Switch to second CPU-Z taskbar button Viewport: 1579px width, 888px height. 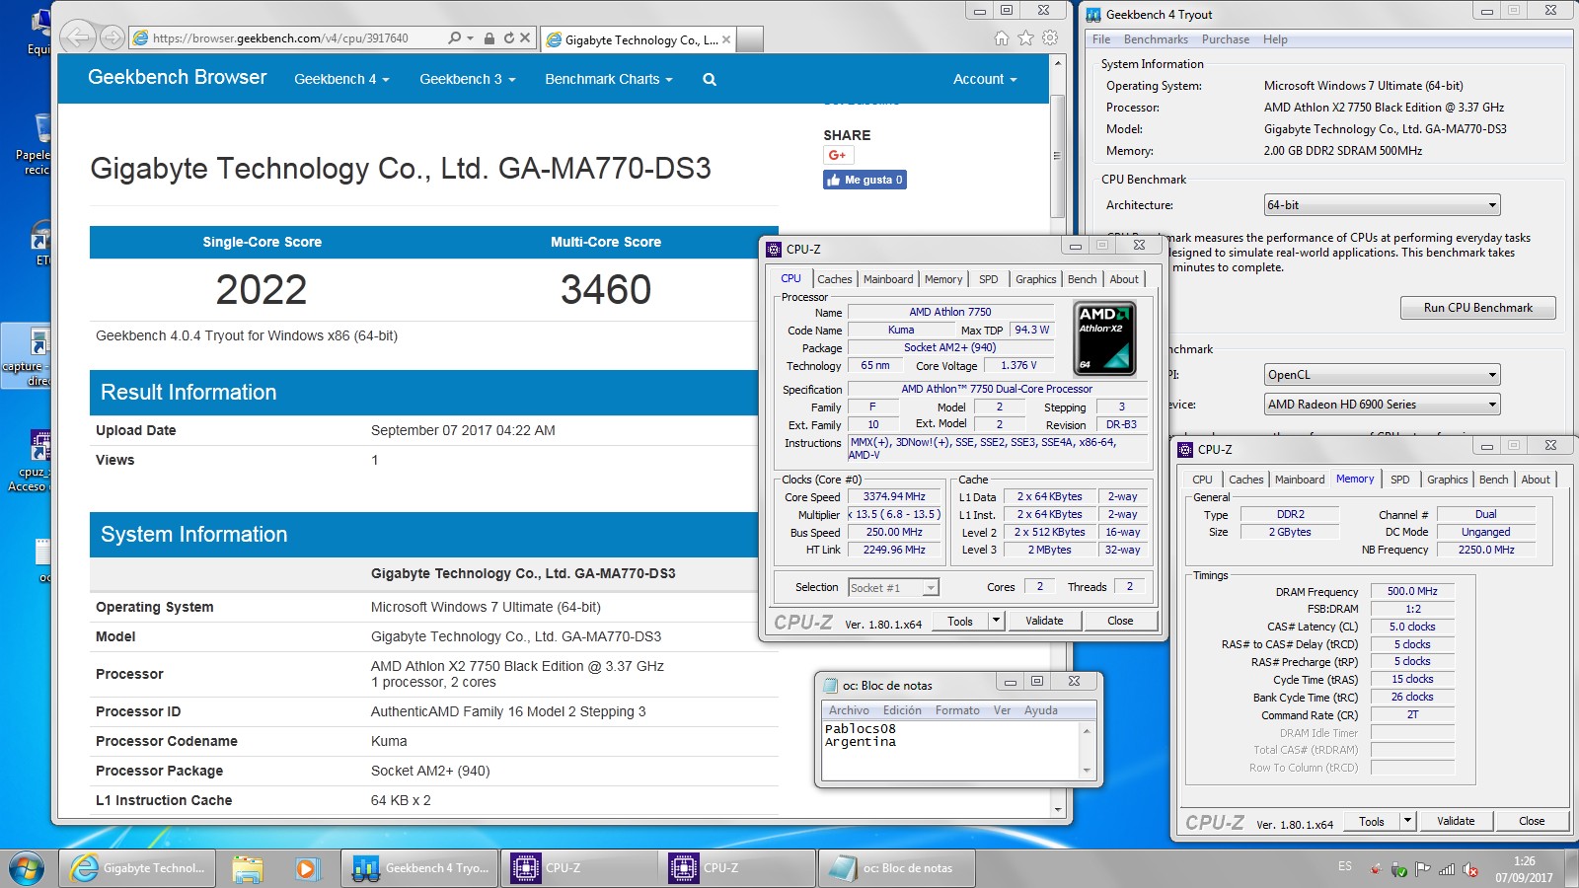[x=737, y=868]
